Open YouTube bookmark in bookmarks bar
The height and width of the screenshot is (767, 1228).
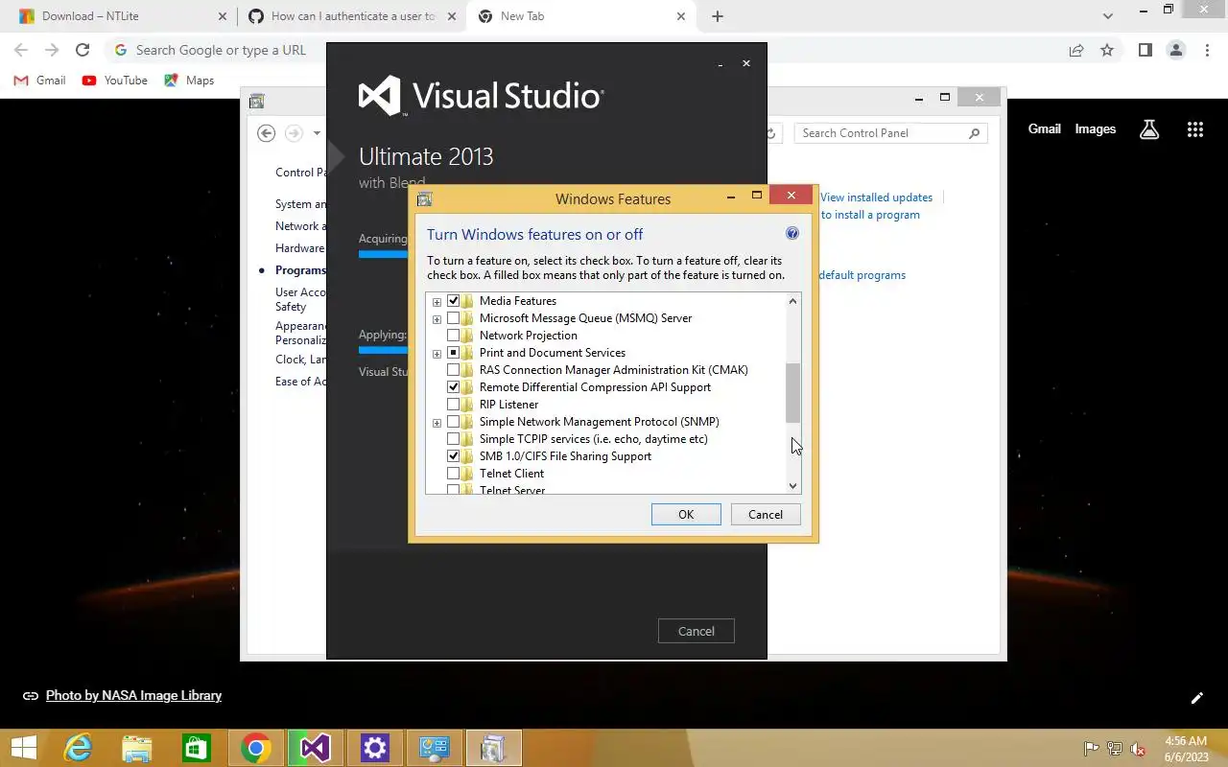(115, 81)
